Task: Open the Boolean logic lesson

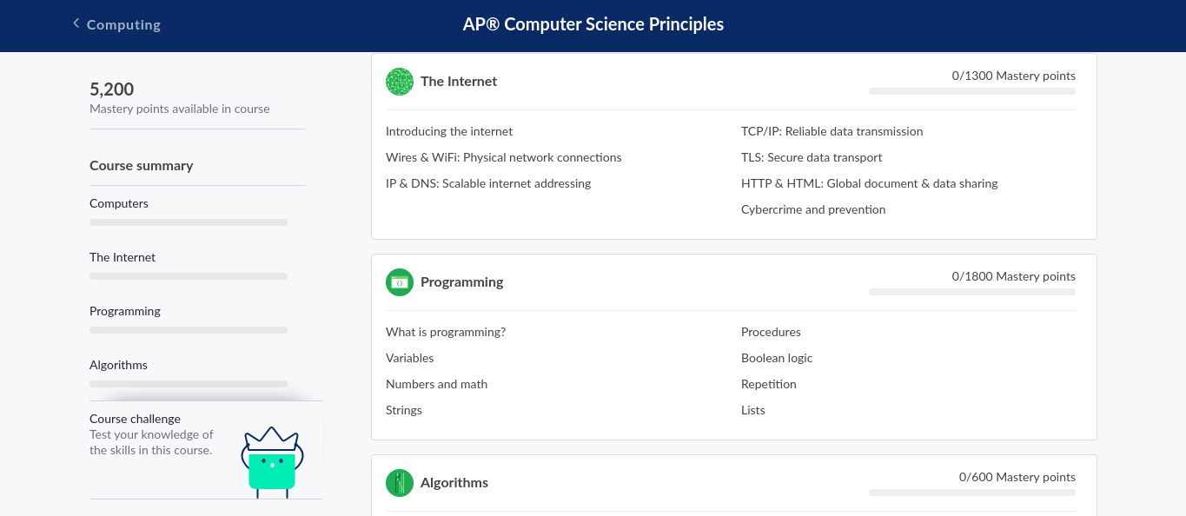Action: 777,359
